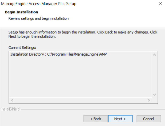Click the words "Installation Directory" in settings box
This screenshot has width=165, height=126.
[x=26, y=54]
